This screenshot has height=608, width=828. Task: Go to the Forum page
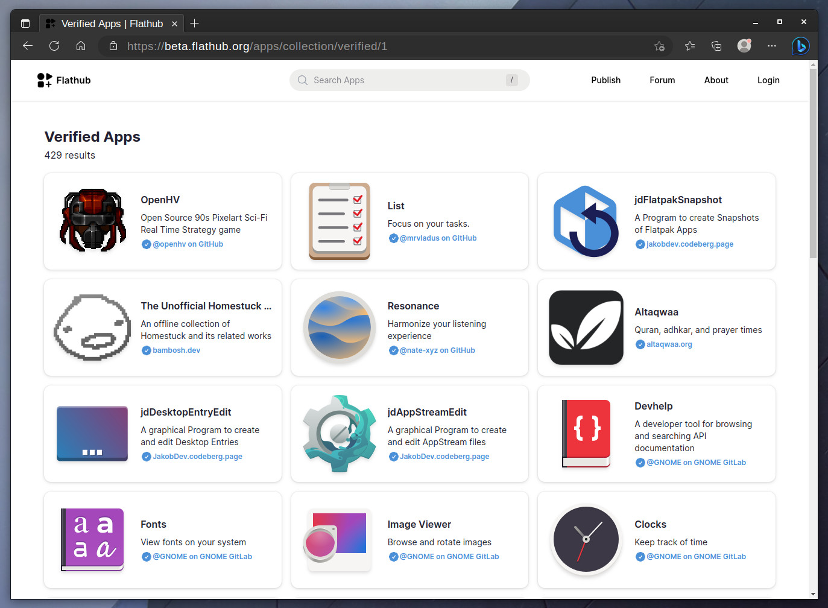(x=662, y=80)
